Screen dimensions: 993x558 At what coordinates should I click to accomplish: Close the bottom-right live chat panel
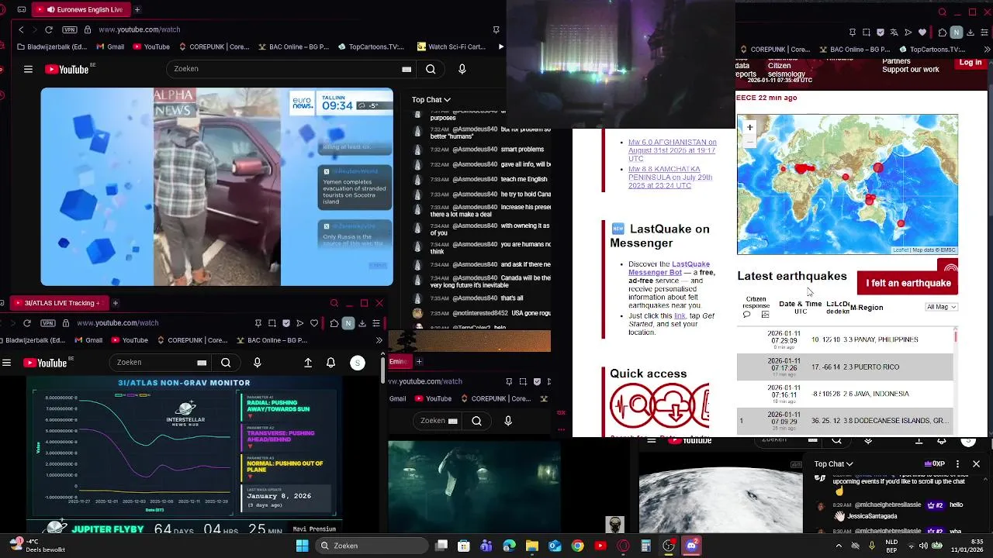pyautogui.click(x=976, y=464)
